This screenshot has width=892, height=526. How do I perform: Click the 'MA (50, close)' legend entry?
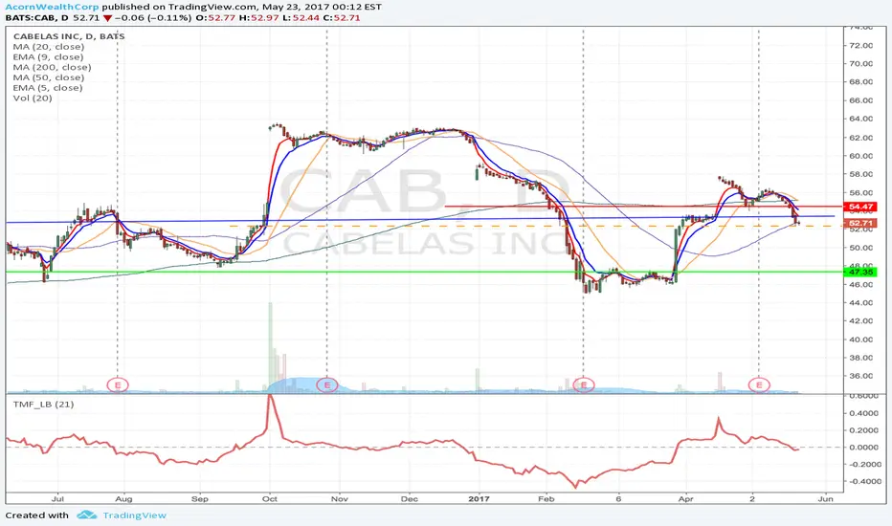49,77
